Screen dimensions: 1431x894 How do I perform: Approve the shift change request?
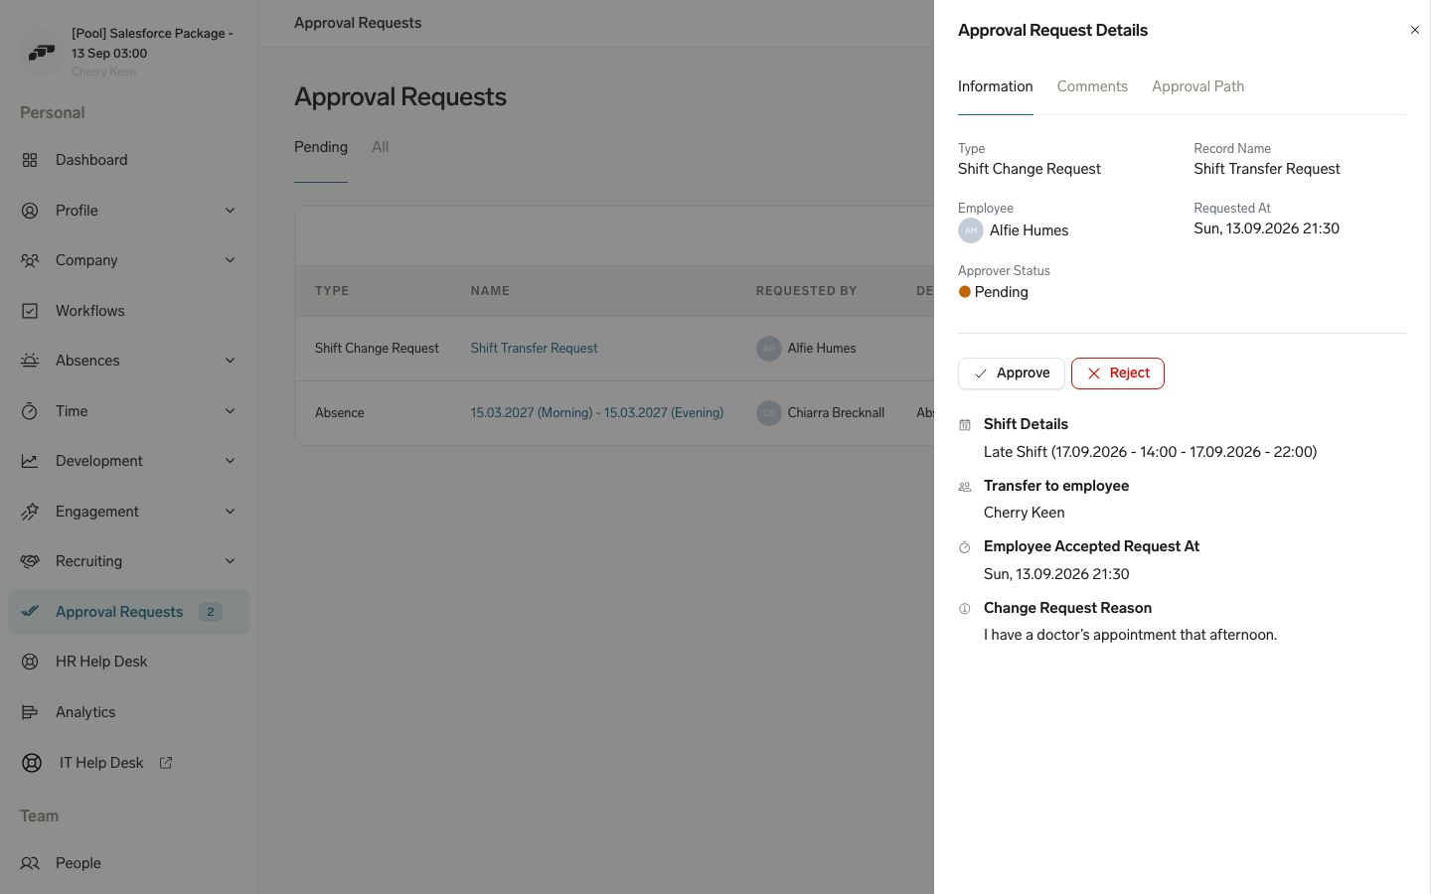point(1012,373)
